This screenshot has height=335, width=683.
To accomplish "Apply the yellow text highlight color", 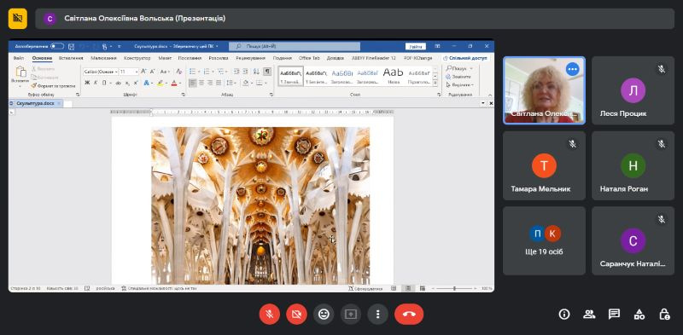I will pos(160,83).
